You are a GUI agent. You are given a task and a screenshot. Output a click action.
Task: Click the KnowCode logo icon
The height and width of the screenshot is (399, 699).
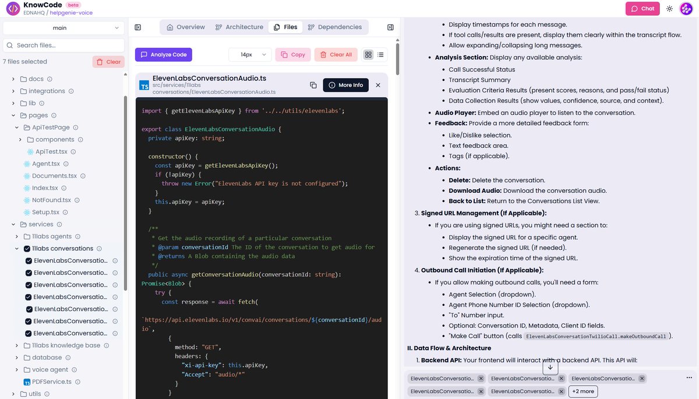13,9
